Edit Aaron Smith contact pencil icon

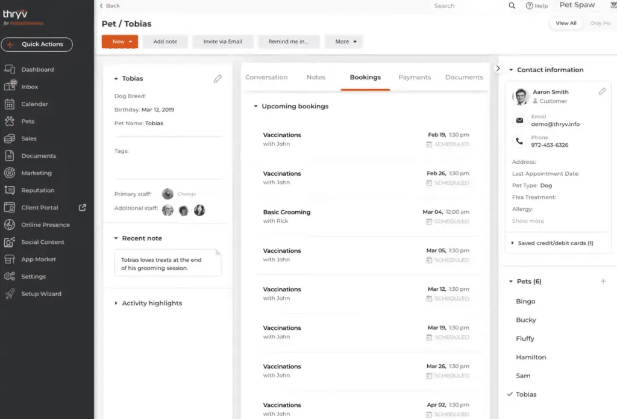coord(602,92)
